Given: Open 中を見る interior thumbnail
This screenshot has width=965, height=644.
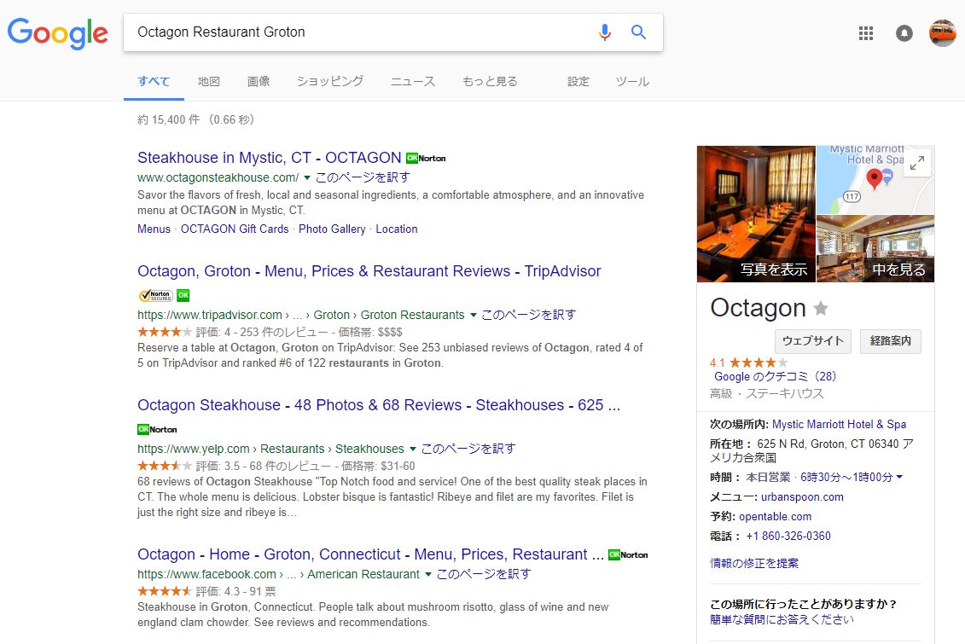Looking at the screenshot, I should (x=875, y=248).
